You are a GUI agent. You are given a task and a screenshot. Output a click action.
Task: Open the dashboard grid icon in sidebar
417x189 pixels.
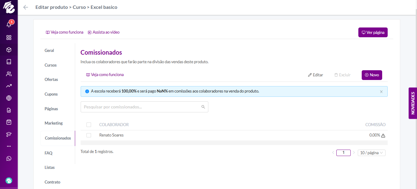click(x=9, y=38)
